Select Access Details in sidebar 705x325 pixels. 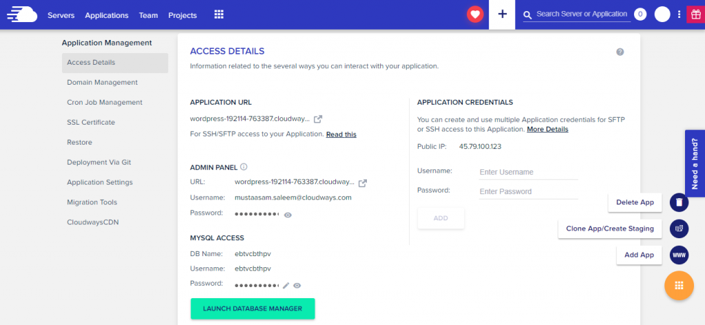115,63
